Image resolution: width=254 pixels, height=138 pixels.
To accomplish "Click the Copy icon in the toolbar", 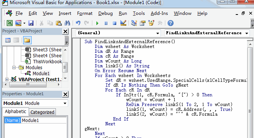I will (50, 23).
